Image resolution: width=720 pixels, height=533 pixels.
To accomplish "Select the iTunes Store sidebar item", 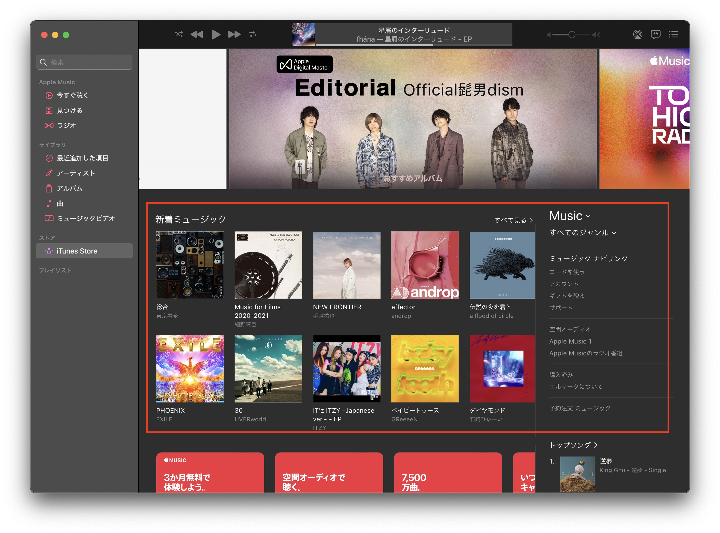I will click(77, 251).
